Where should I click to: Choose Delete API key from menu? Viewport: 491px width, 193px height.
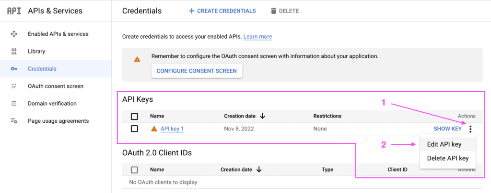[448, 159]
